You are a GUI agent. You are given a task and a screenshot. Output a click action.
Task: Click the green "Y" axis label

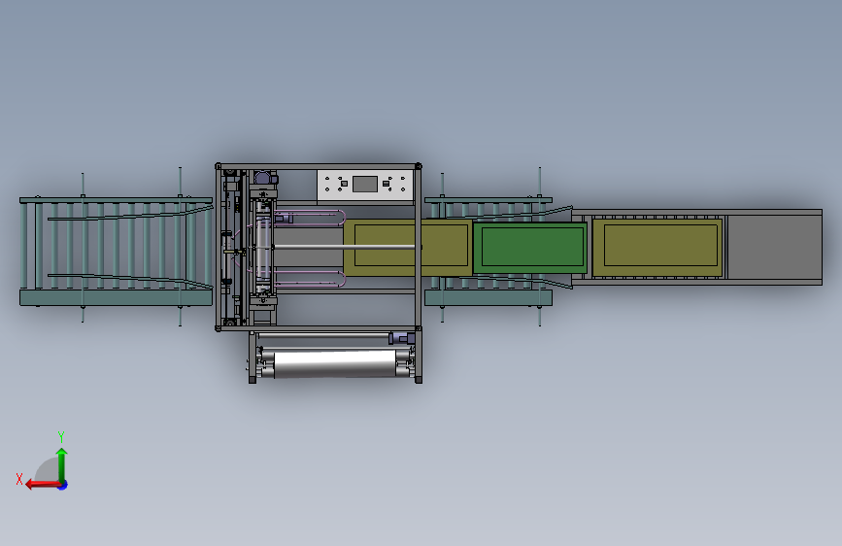pos(61,436)
